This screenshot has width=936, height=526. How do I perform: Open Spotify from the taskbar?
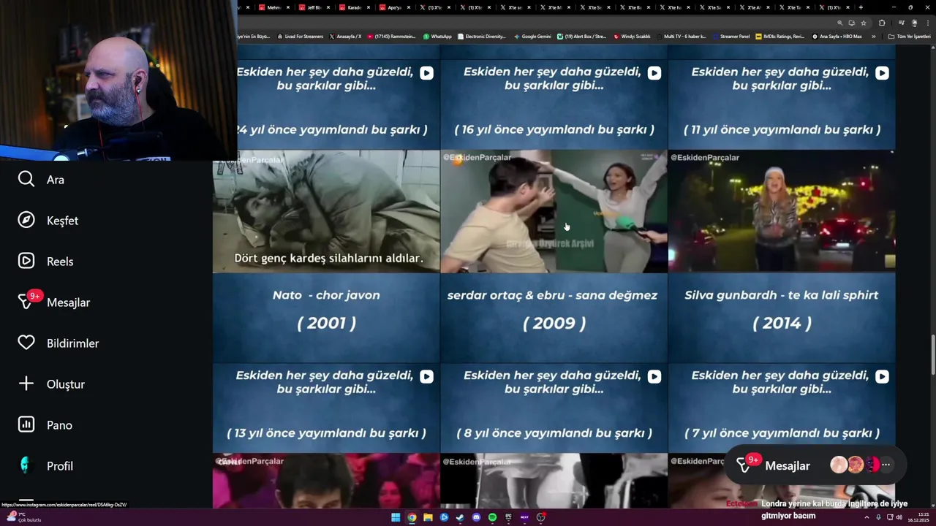pyautogui.click(x=492, y=517)
